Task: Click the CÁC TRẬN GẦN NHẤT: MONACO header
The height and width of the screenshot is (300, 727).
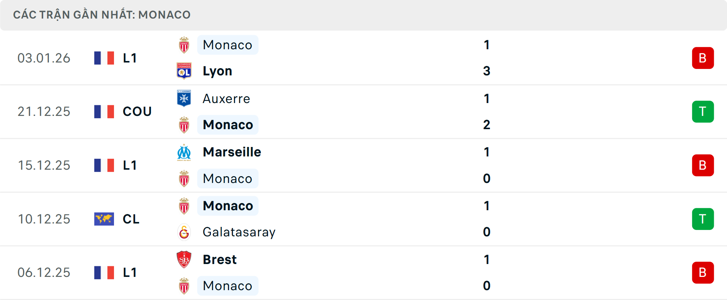Action: coord(101,14)
